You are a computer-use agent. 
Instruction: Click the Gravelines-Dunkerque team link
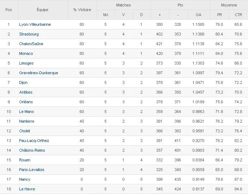[38, 73]
